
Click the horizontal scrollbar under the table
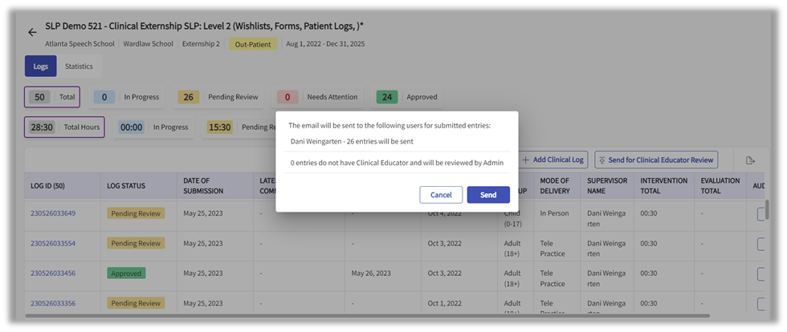click(321, 316)
